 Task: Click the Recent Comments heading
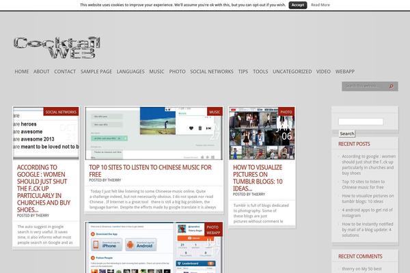[360, 257]
